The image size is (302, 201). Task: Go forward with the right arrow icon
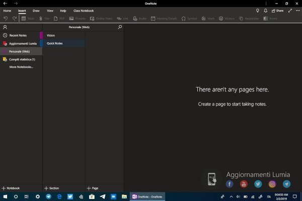click(x=16, y=4)
